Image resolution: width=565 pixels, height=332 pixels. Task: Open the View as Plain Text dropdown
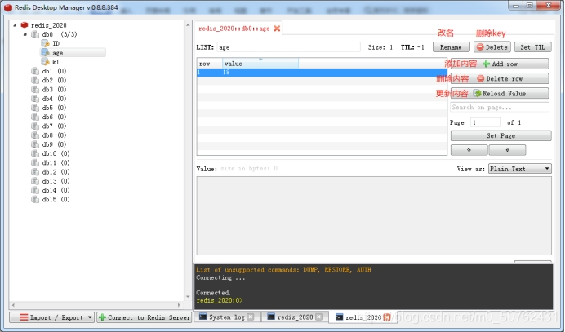click(520, 169)
